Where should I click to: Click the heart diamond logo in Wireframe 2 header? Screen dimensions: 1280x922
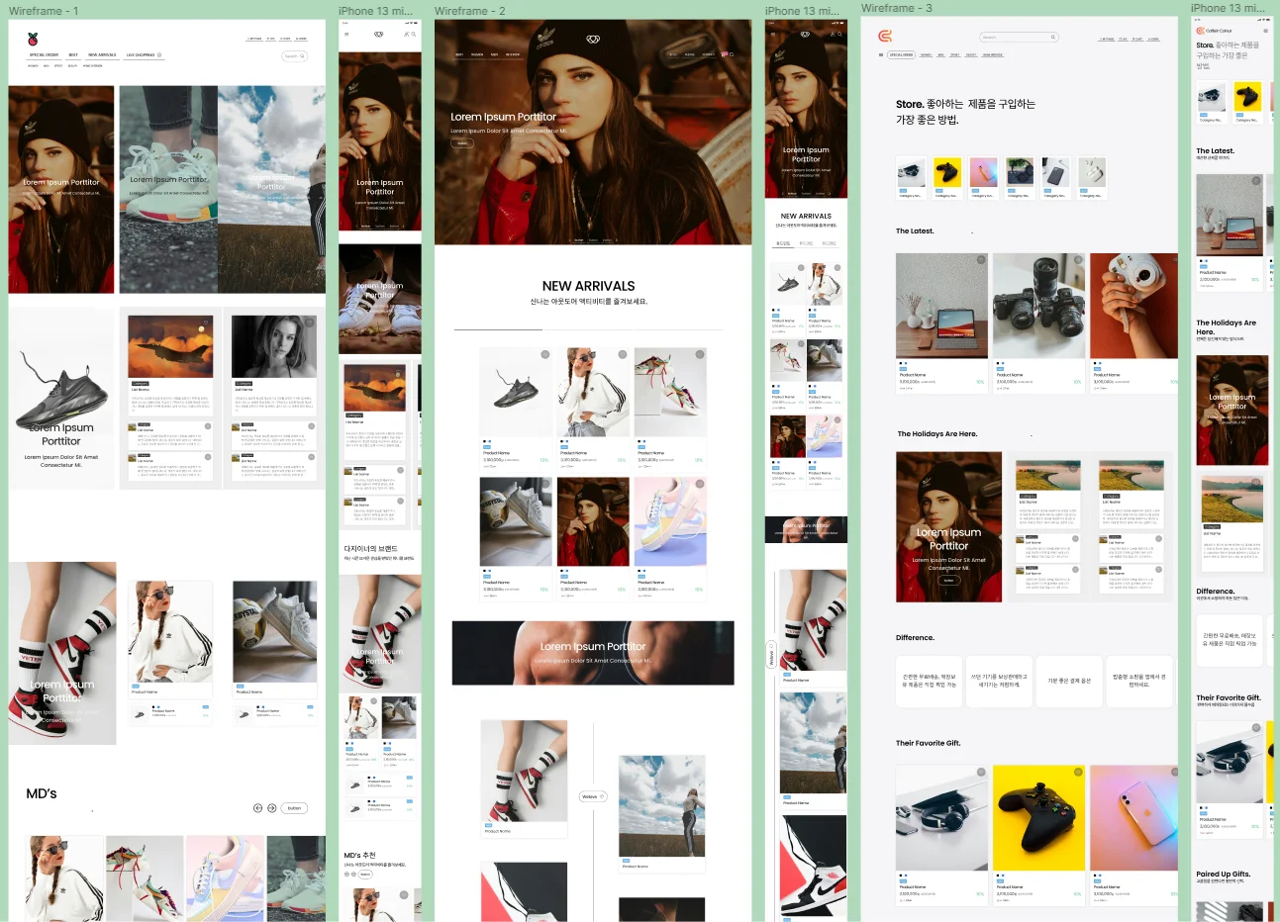pos(593,39)
